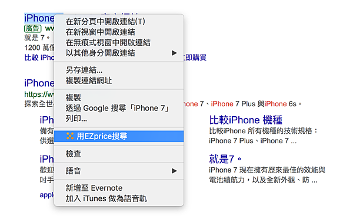This screenshot has height=216, width=353.
Task: Select 另存連結... option
Action: (119, 70)
